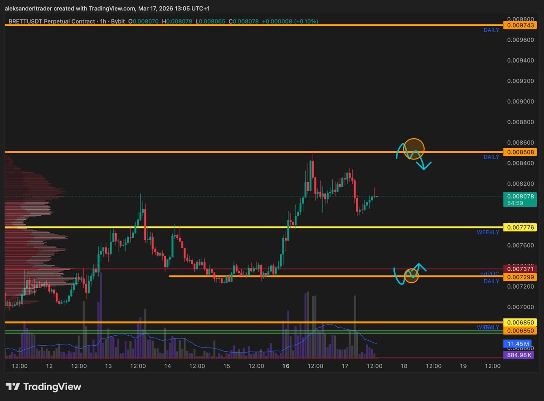544x401 pixels.
Task: Click date 14 on the time axis
Action: tap(167, 366)
